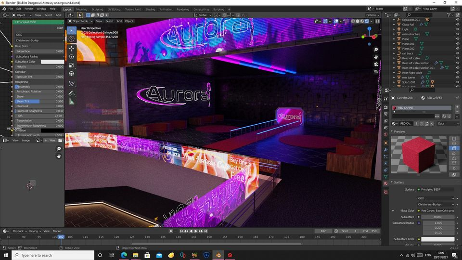
Task: Toggle auto keying record button
Action: pos(170,231)
